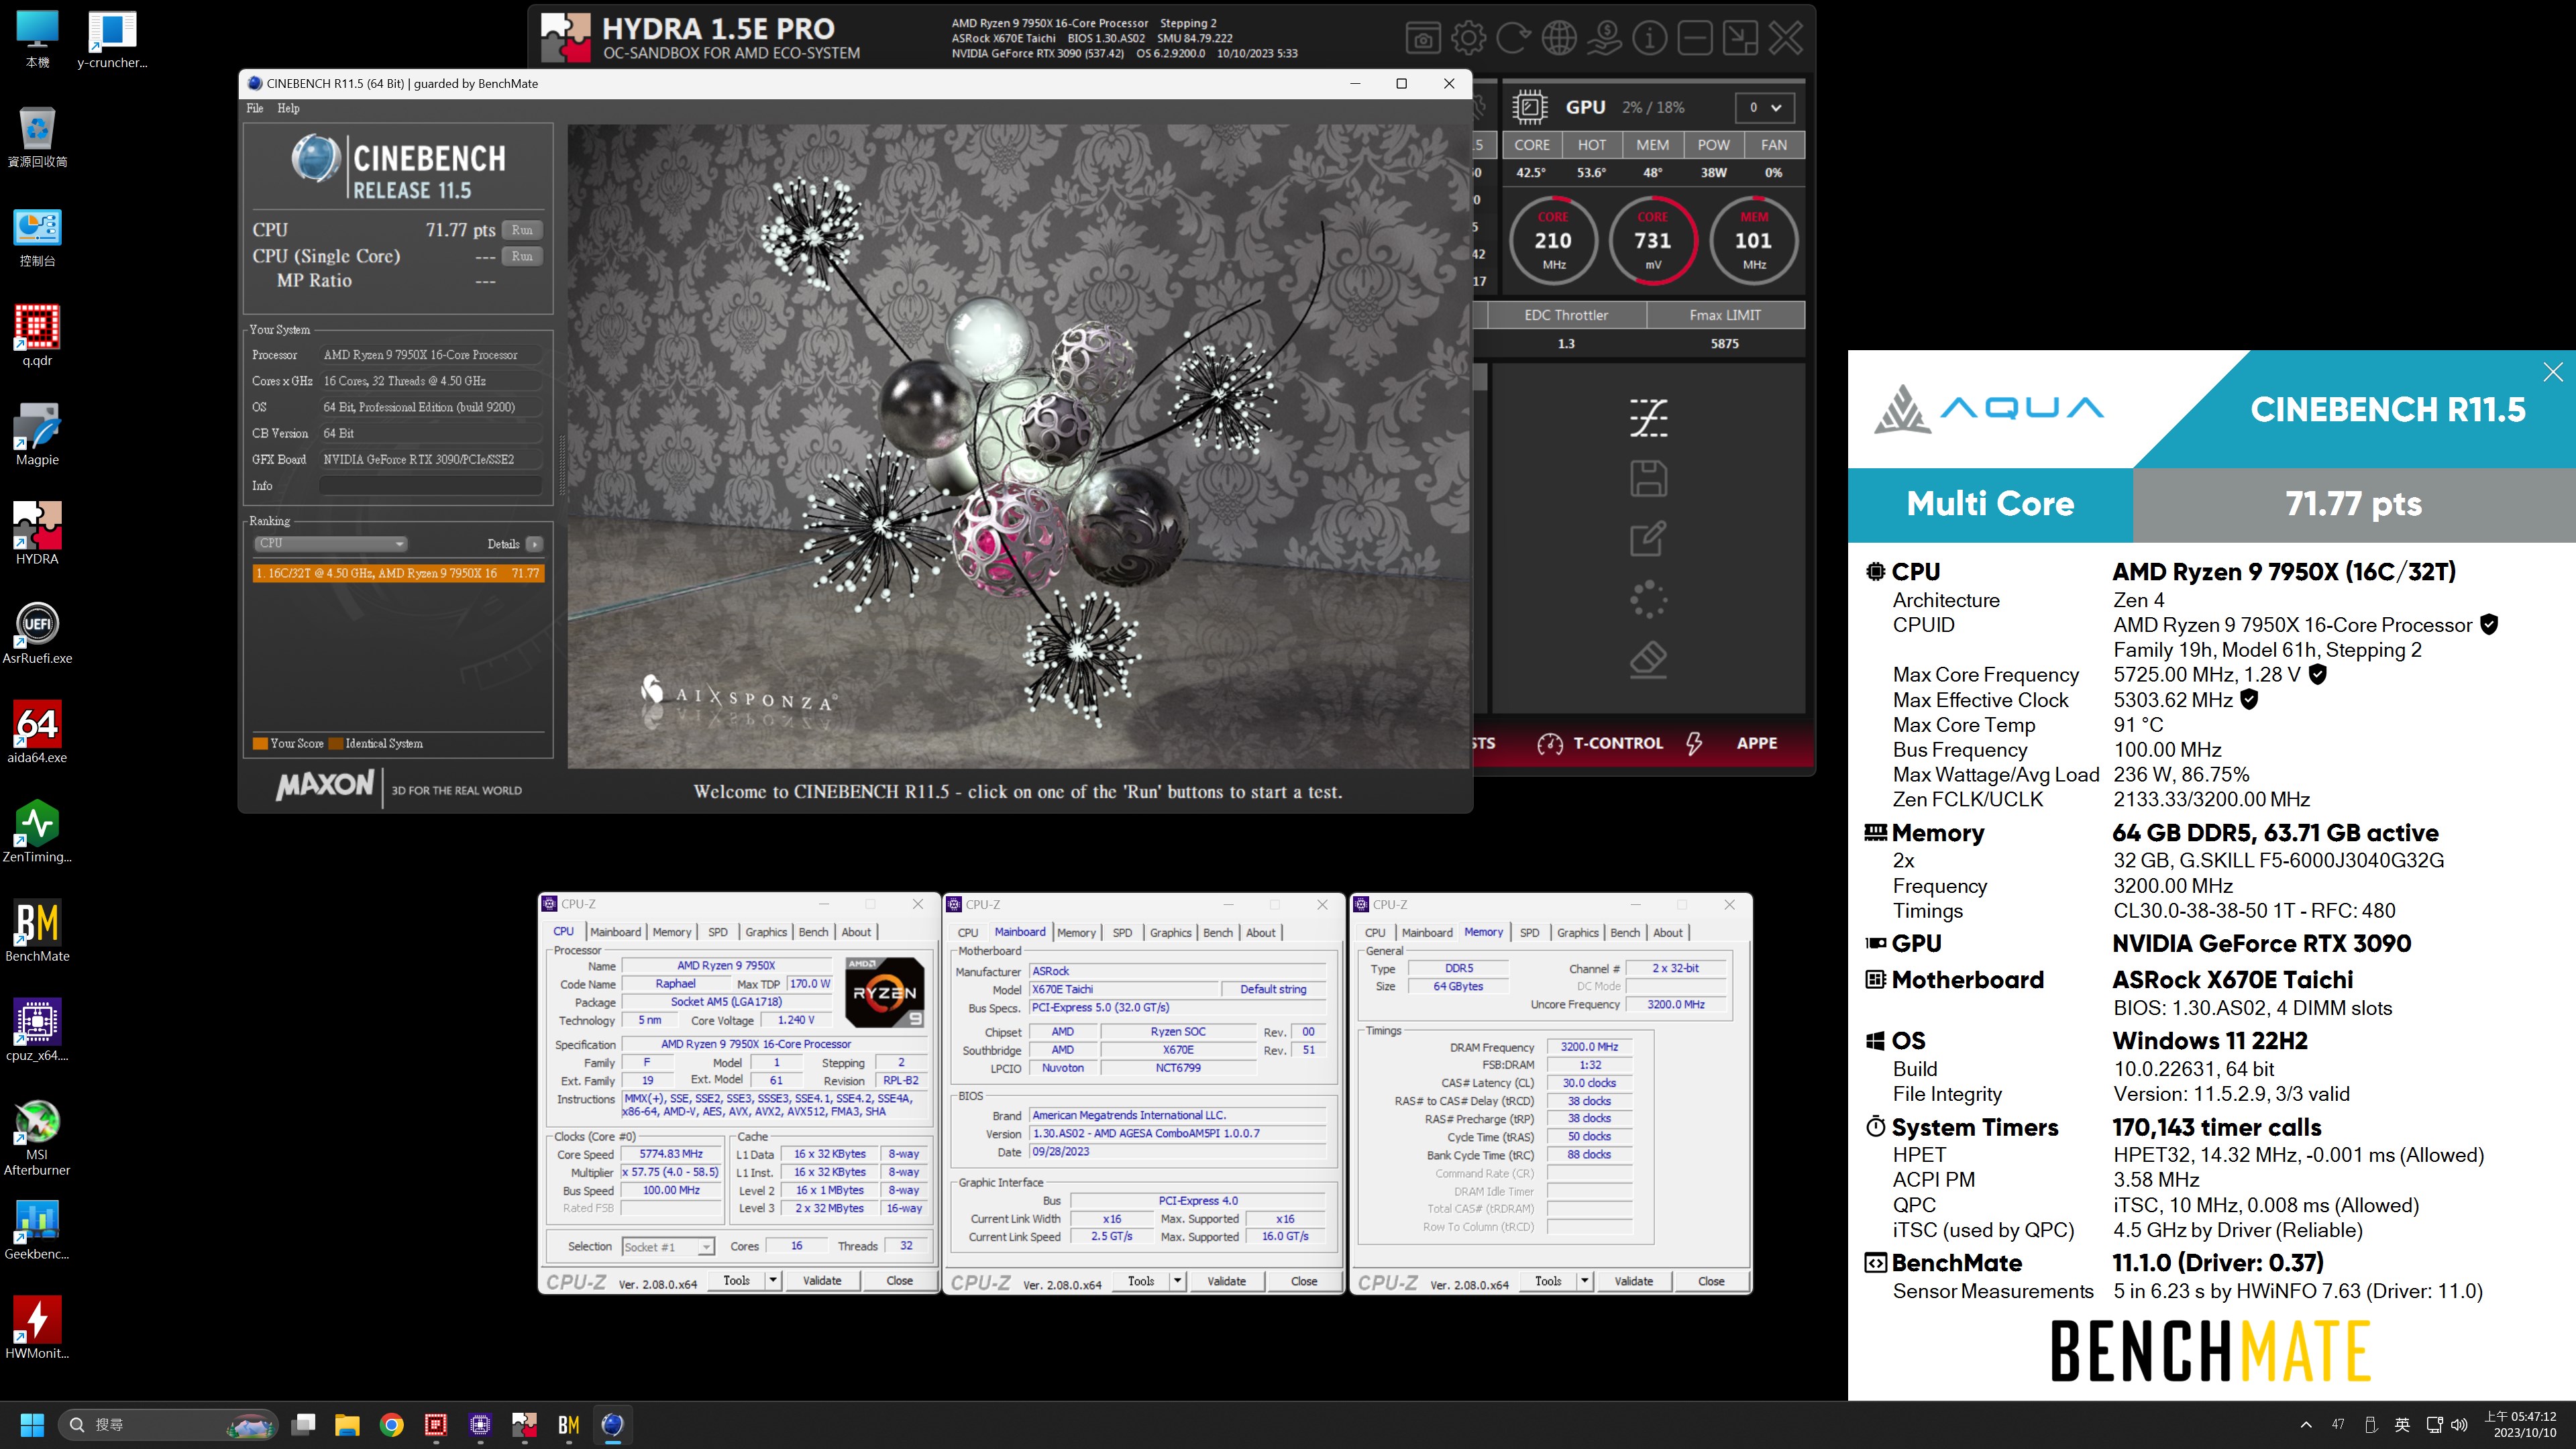Image resolution: width=2576 pixels, height=1449 pixels.
Task: Open the HYDRA GPU index dropdown
Action: [x=1764, y=107]
